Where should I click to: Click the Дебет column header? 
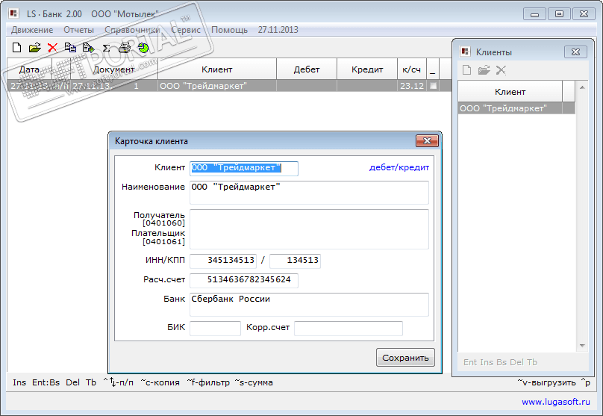click(307, 69)
